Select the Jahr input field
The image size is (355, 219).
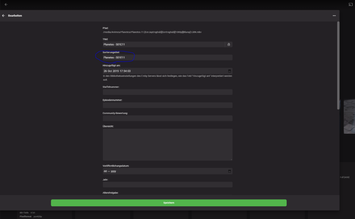click(167, 185)
